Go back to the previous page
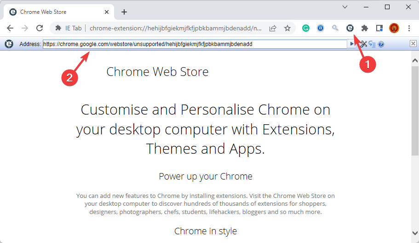Image resolution: width=419 pixels, height=243 pixels. pos(10,28)
